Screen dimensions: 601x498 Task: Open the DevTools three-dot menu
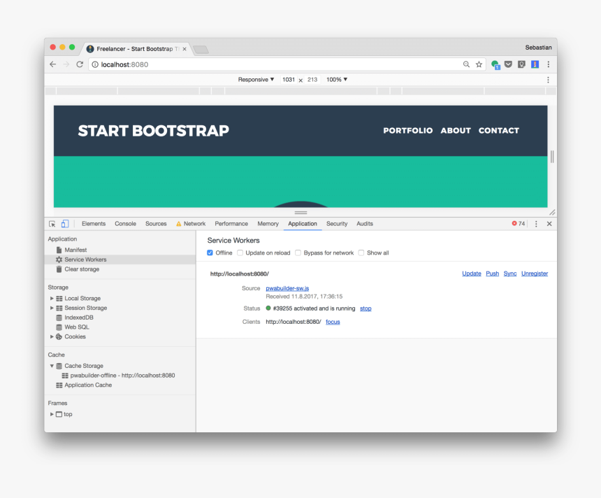pyautogui.click(x=536, y=224)
